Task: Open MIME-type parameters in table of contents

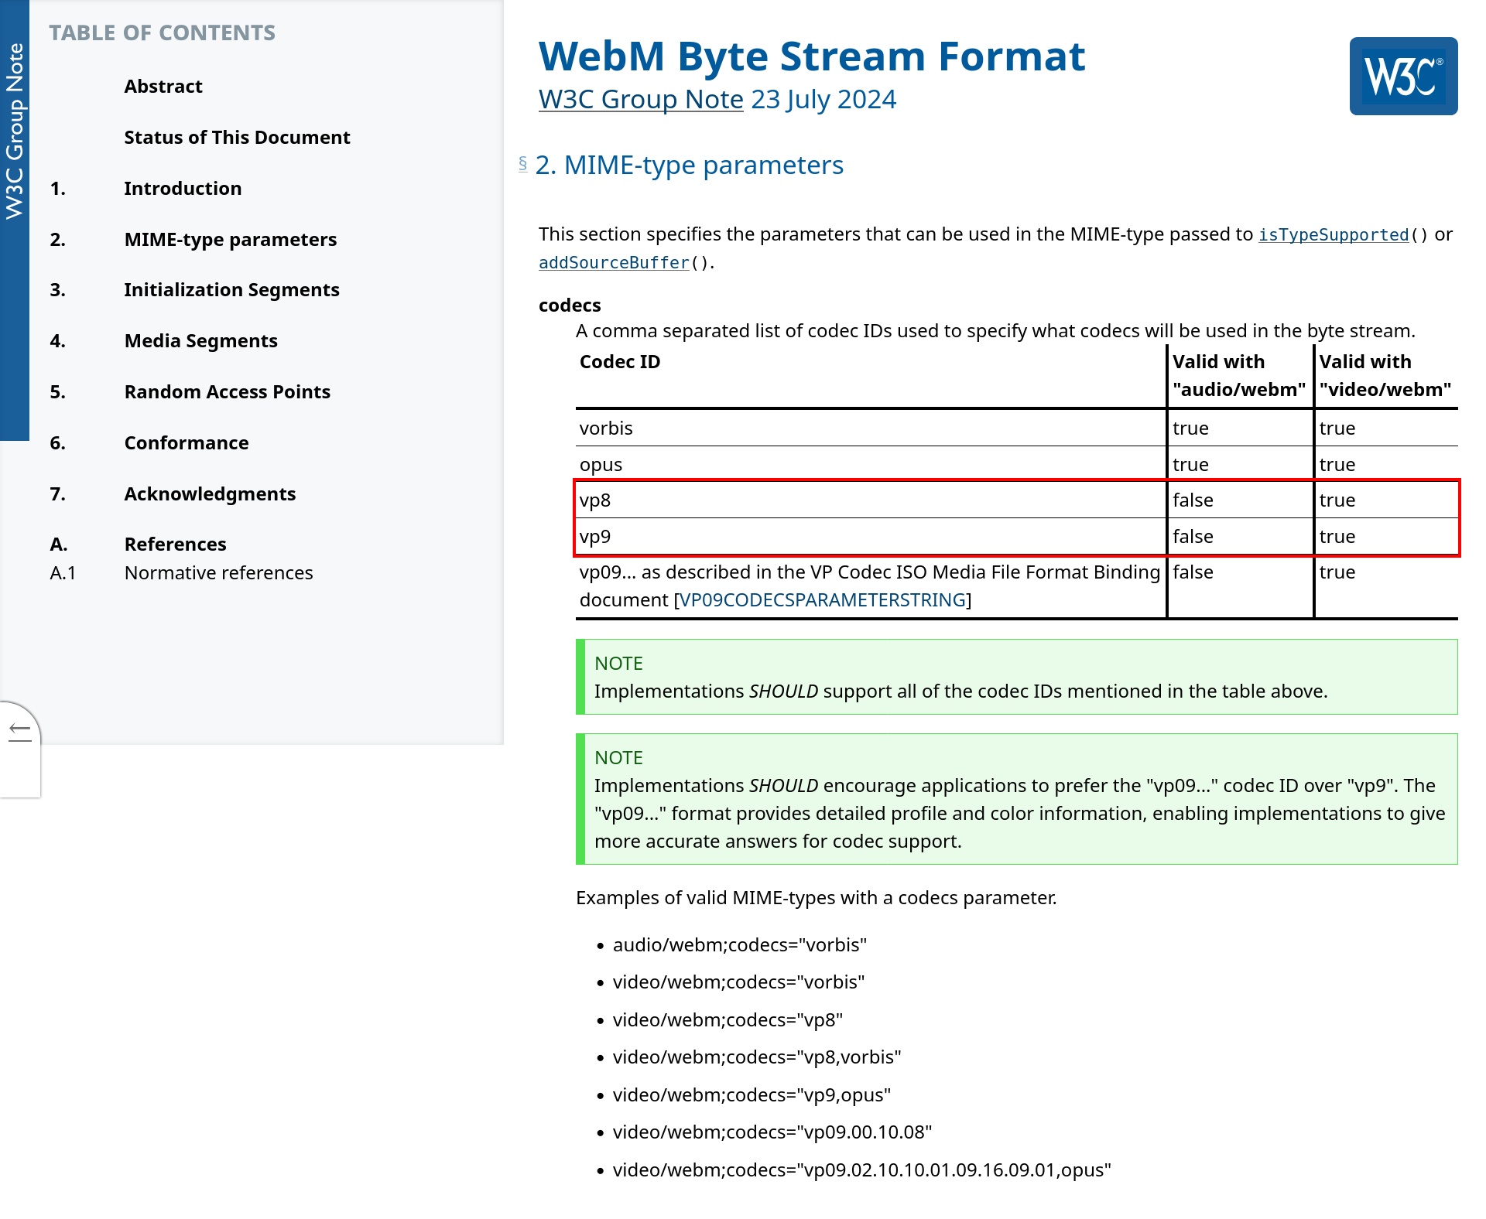Action: click(231, 240)
